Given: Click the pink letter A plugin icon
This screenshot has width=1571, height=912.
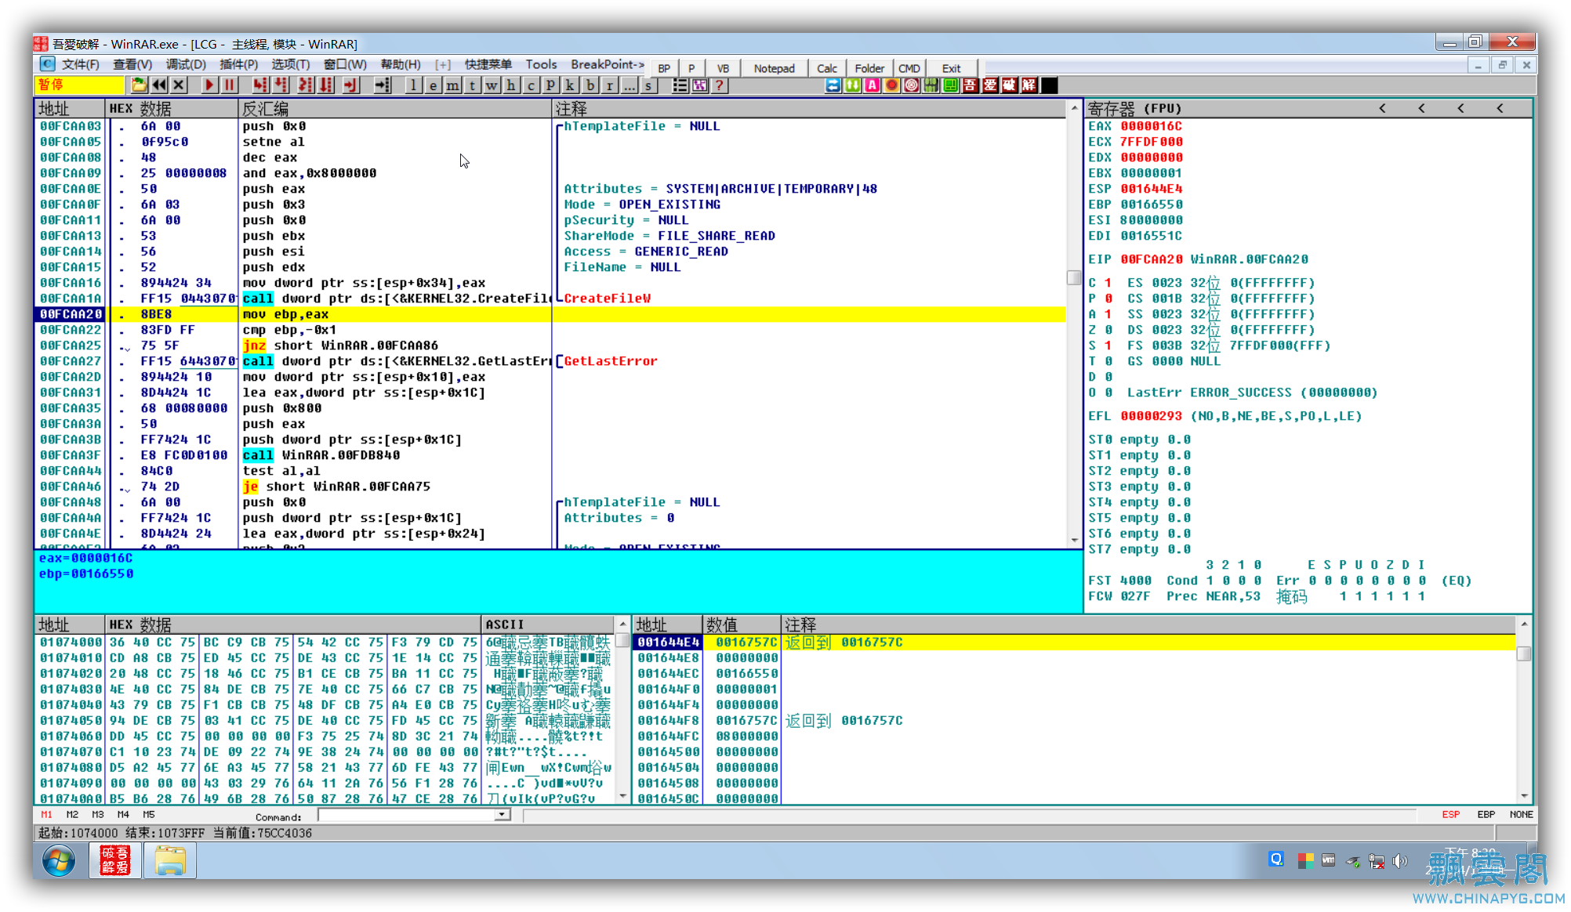Looking at the screenshot, I should tap(872, 85).
